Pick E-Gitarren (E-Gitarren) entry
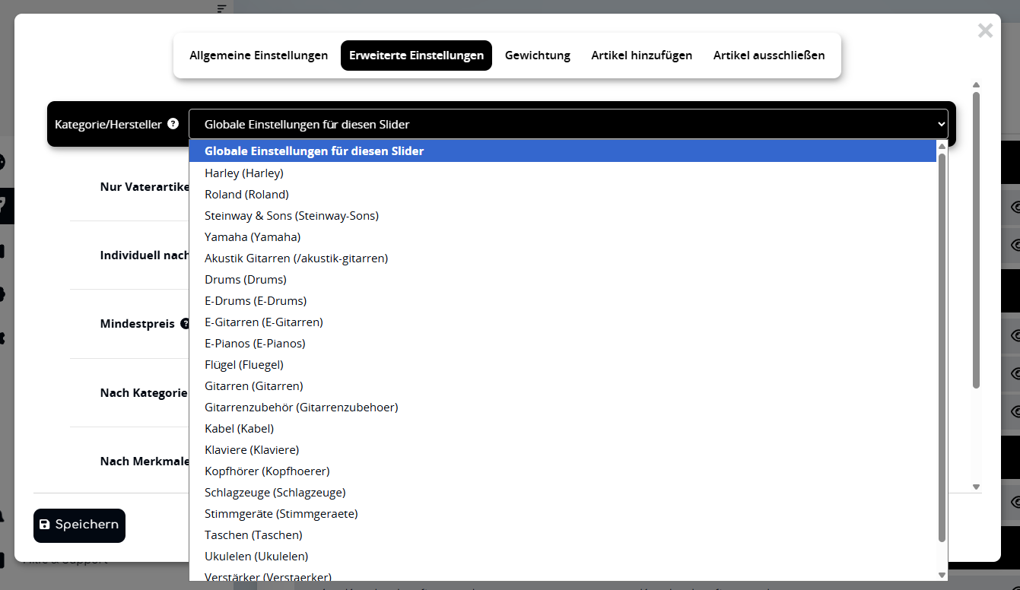This screenshot has height=590, width=1020. [563, 322]
